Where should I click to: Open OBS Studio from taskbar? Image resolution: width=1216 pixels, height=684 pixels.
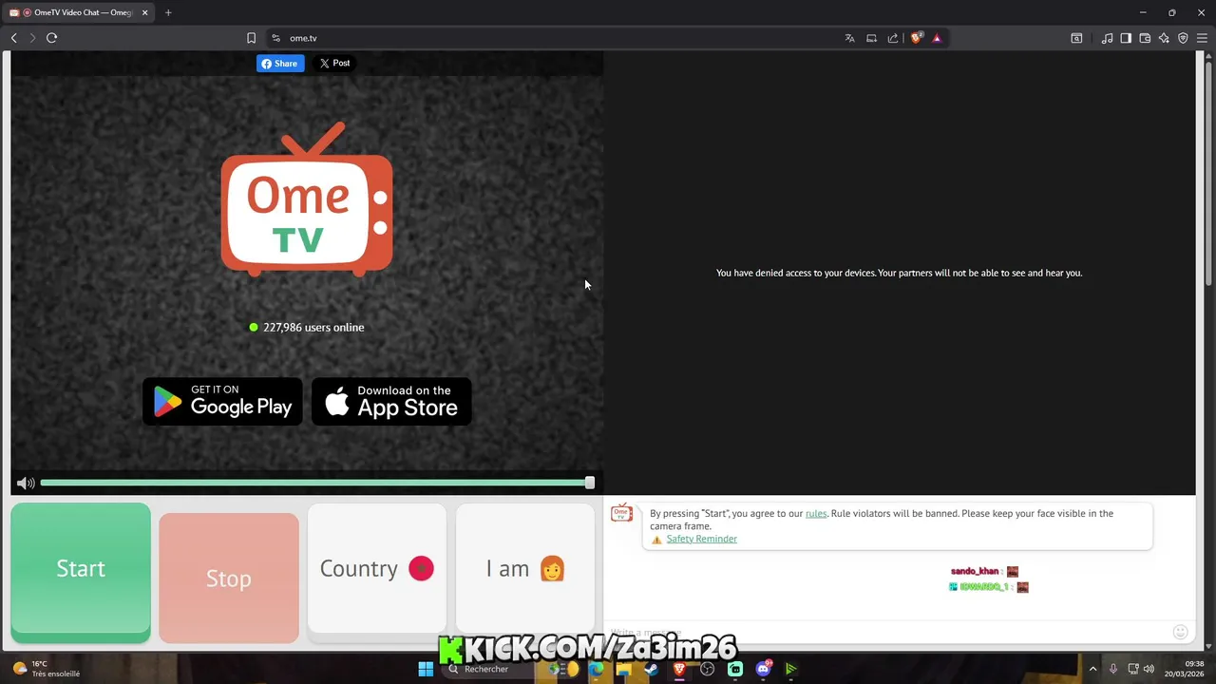[x=707, y=669]
